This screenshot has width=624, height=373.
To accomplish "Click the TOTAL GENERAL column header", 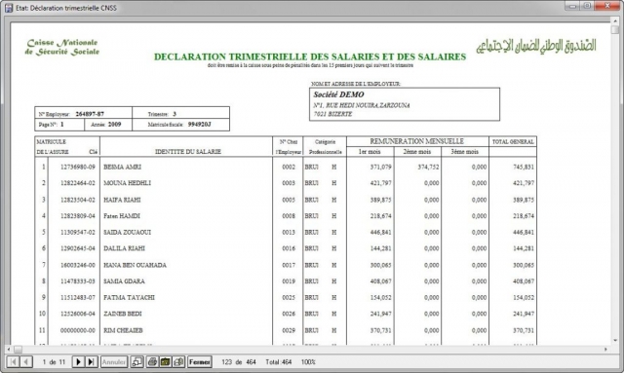I will pyautogui.click(x=513, y=141).
